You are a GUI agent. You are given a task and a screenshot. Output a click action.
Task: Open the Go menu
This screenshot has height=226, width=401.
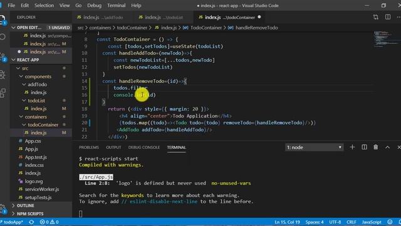click(x=78, y=6)
